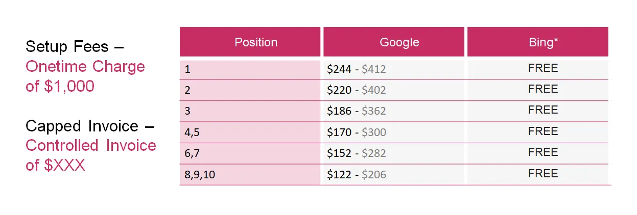Click the $220 - $402 Google price
The image size is (637, 215).
tap(357, 90)
